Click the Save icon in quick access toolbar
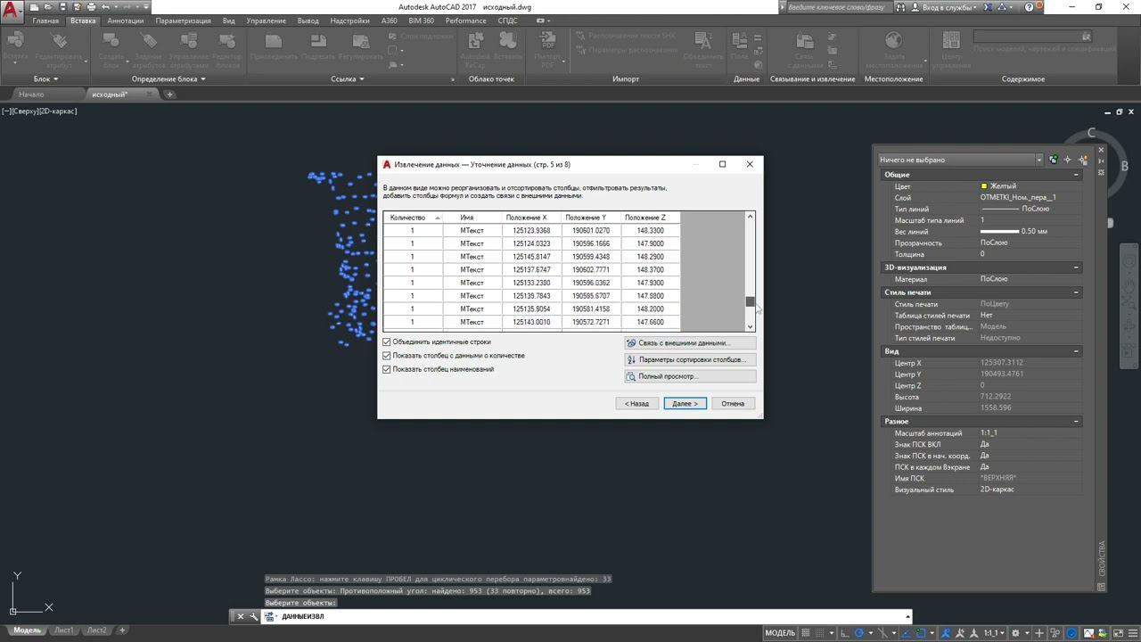This screenshot has height=642, width=1141. pyautogui.click(x=63, y=7)
